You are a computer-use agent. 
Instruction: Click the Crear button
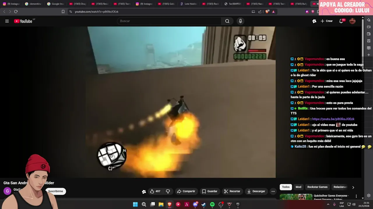(327, 21)
